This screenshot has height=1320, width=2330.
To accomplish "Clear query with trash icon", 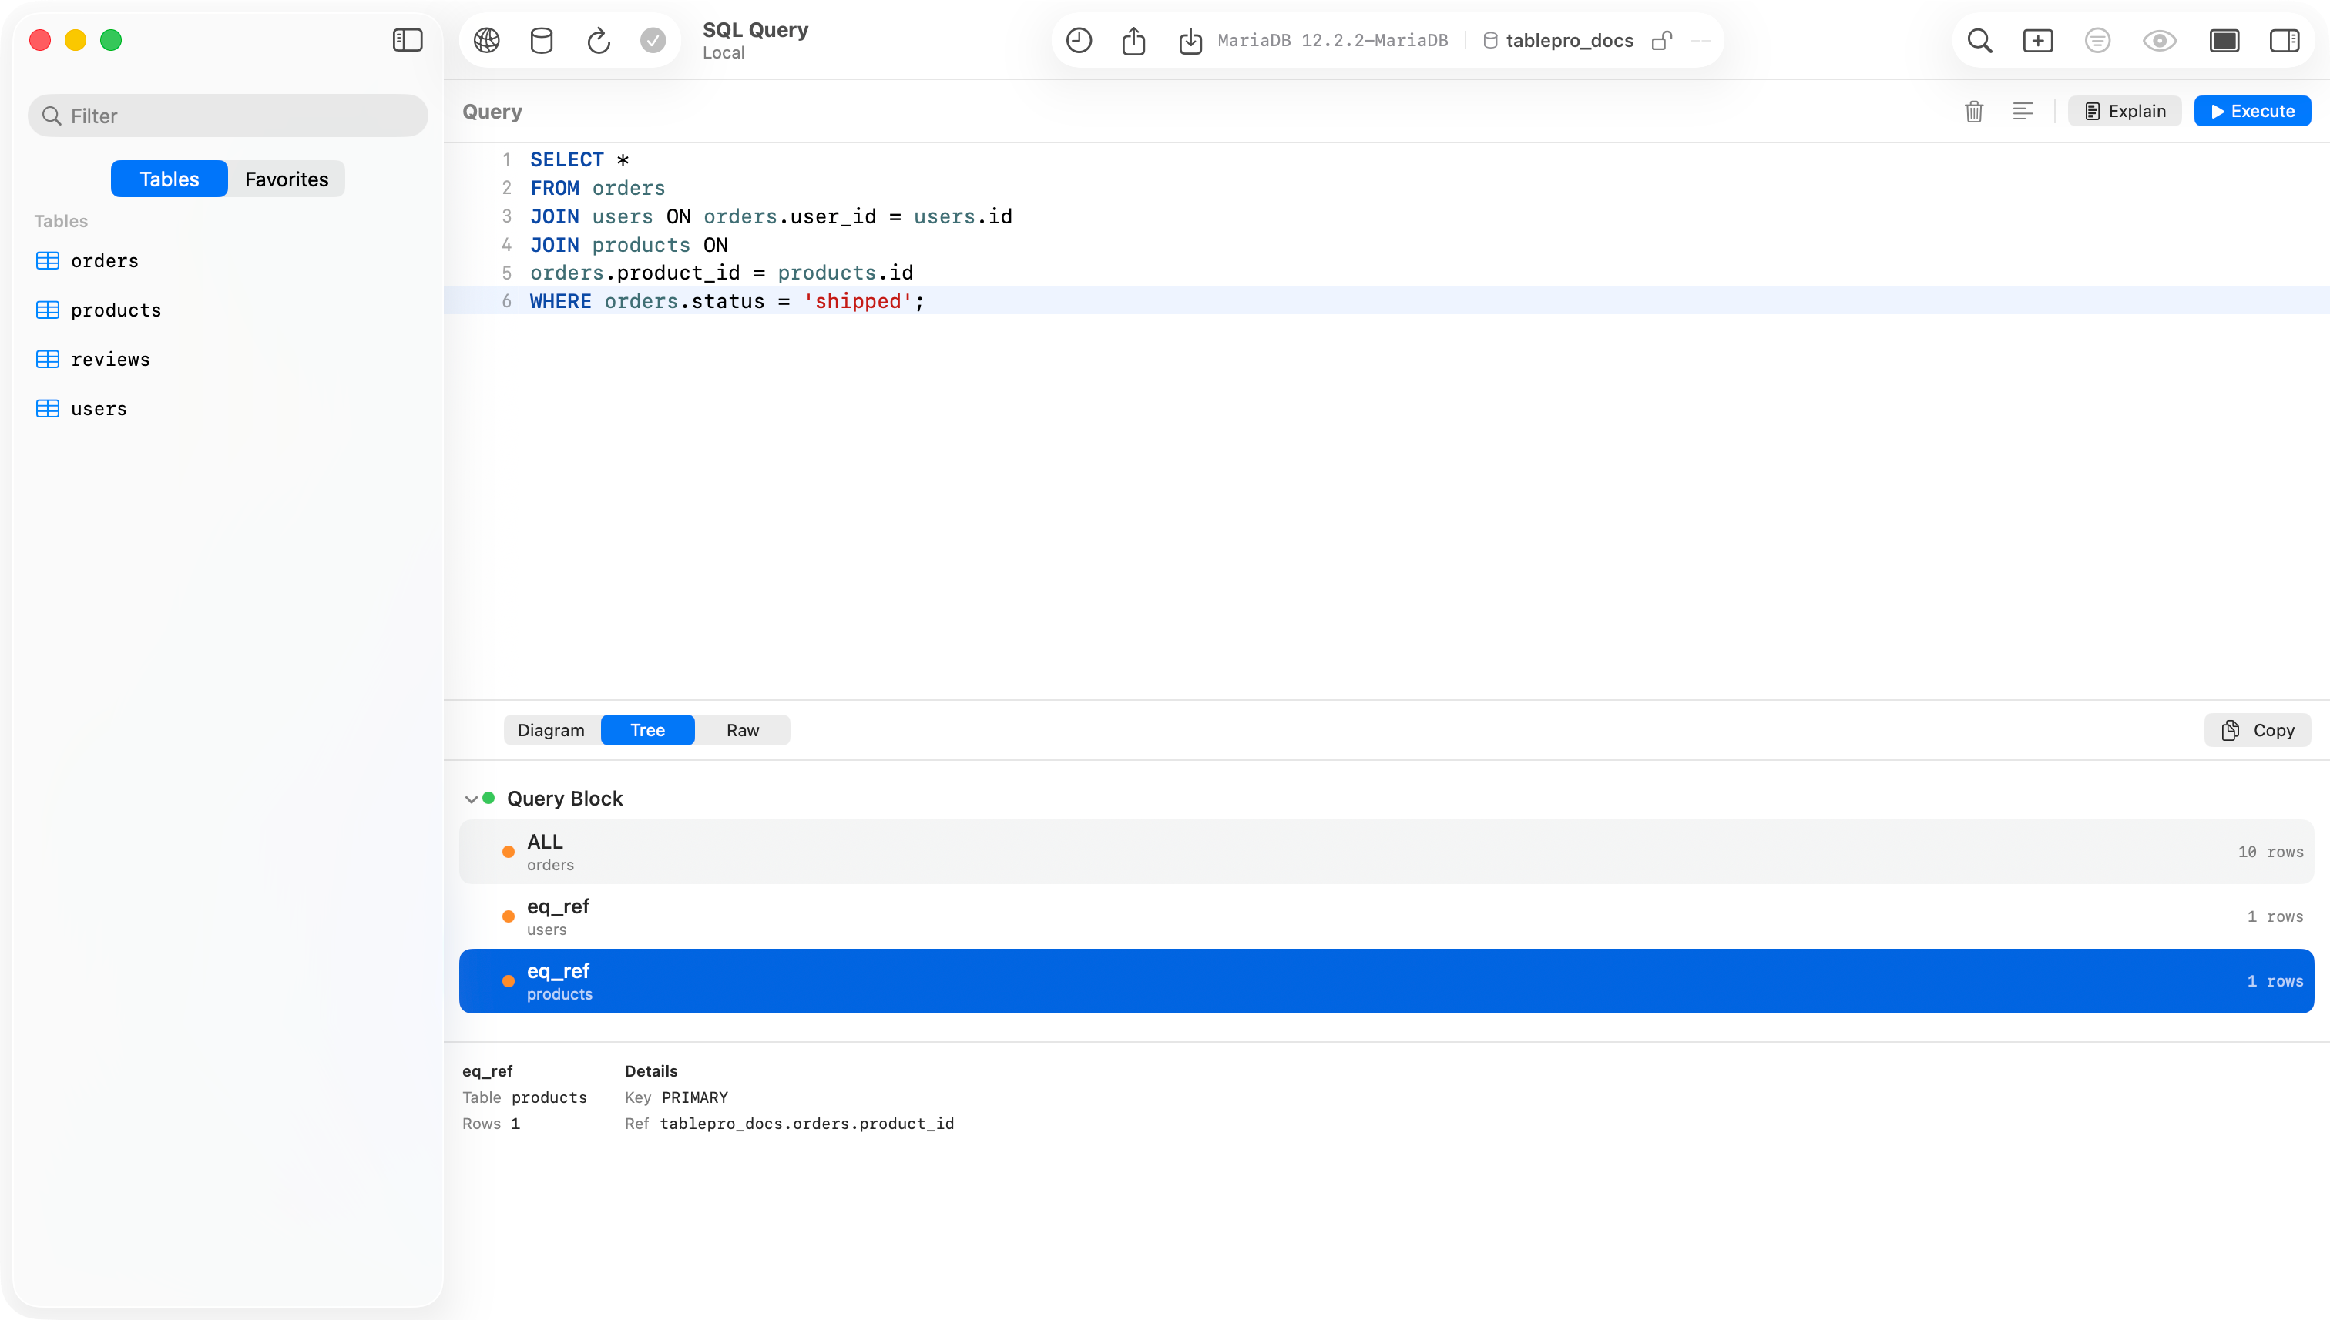I will [1975, 112].
